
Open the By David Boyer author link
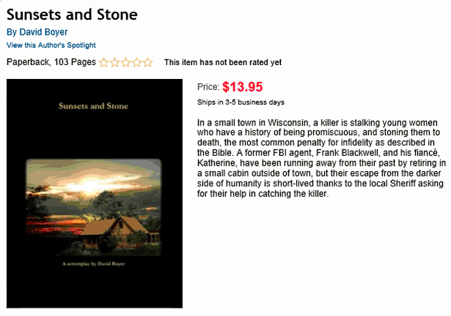(37, 32)
